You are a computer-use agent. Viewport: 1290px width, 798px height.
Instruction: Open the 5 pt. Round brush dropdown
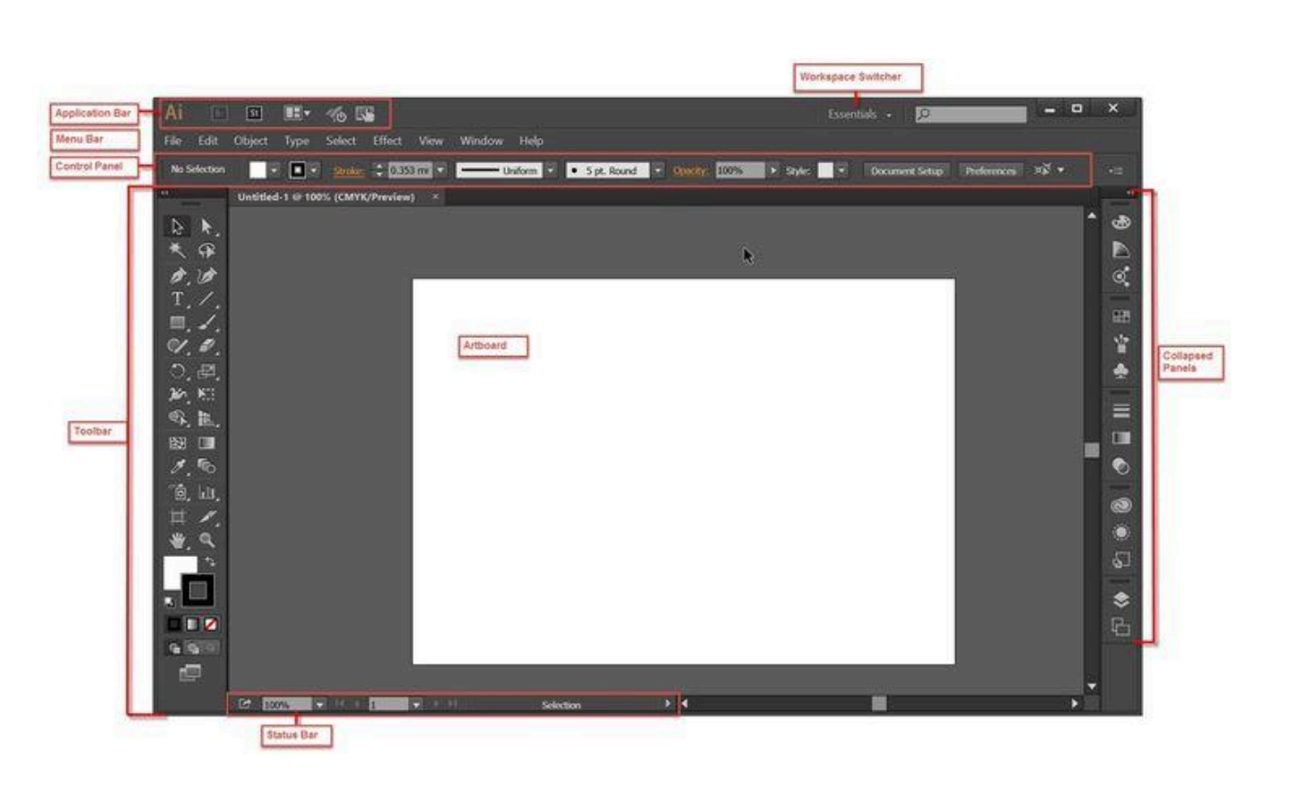pos(658,170)
